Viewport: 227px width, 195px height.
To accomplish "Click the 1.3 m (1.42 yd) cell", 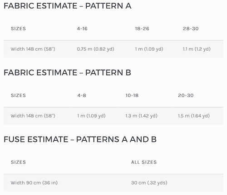I will 141,116.
